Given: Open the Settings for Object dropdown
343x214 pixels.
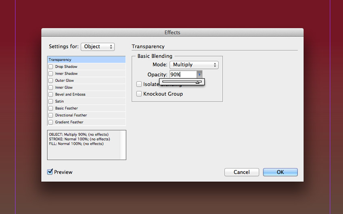Looking at the screenshot, I should pyautogui.click(x=98, y=47).
